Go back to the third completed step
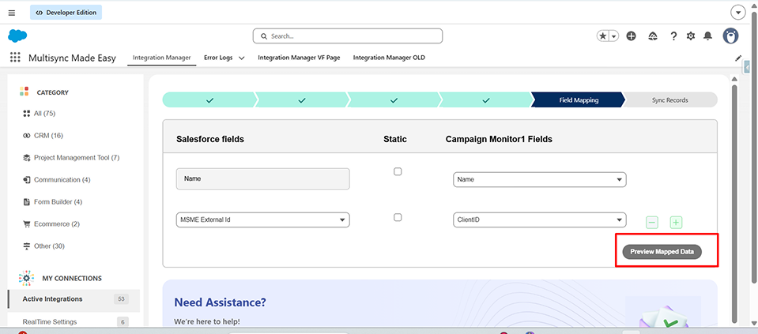 [x=394, y=100]
